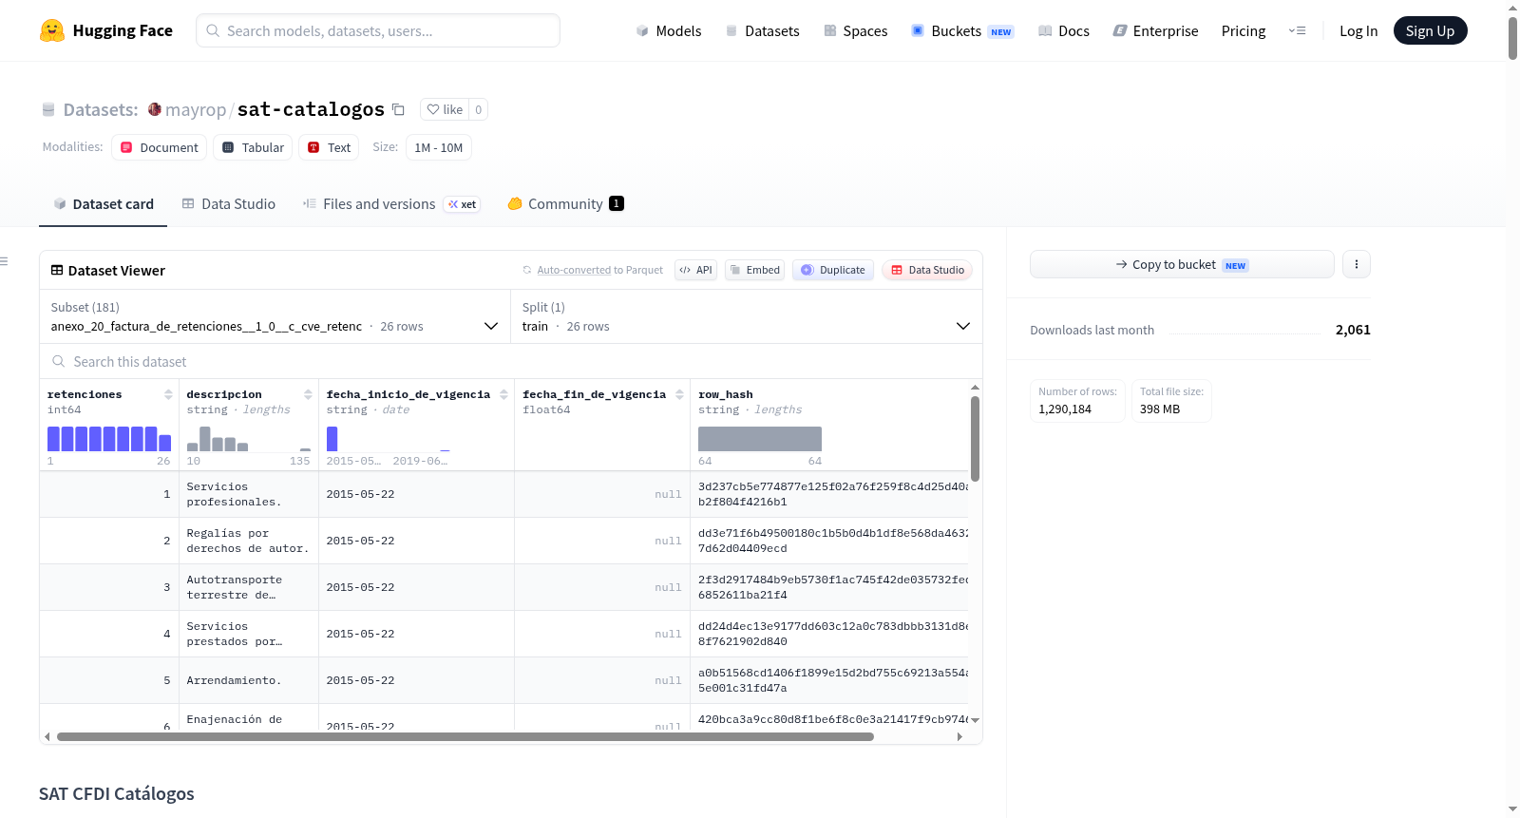The image size is (1520, 818).
Task: Filter by Document modality tag
Action: coord(160,147)
